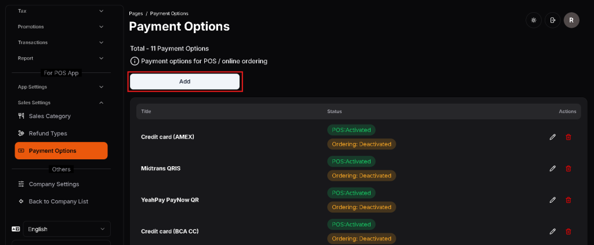Open the user avatar R menu
Image resolution: width=594 pixels, height=245 pixels.
[571, 20]
